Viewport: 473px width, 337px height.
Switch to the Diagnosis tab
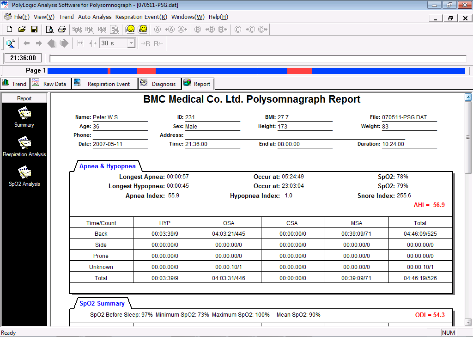click(160, 84)
